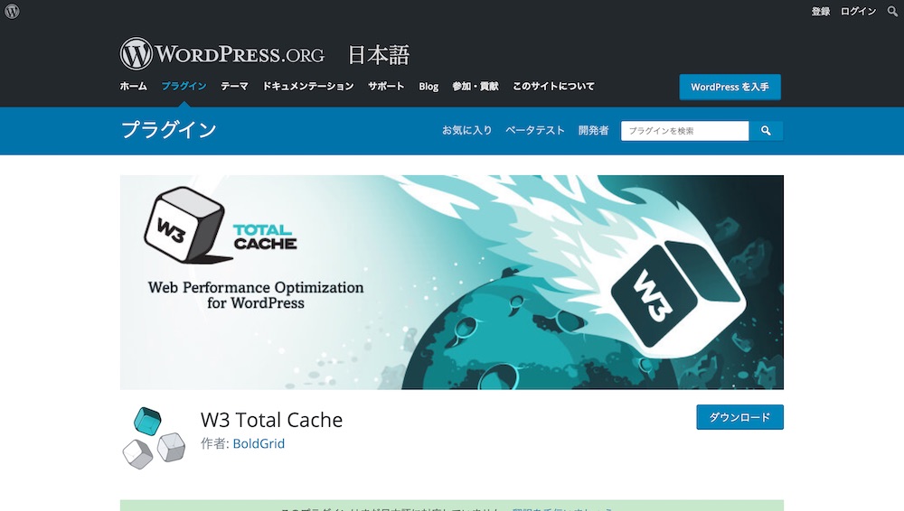Go to ドキュメンテーション menu item

pyautogui.click(x=308, y=87)
